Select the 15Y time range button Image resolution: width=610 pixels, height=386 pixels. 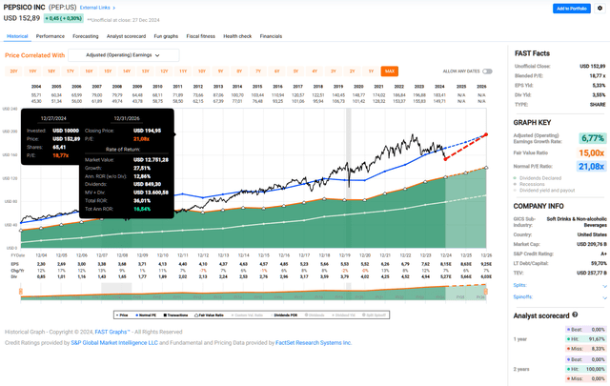pyautogui.click(x=108, y=71)
